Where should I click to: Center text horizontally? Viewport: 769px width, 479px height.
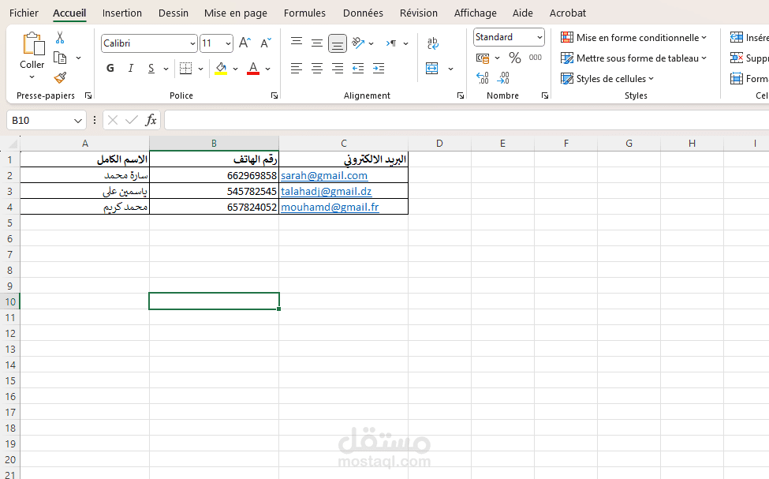tap(317, 68)
